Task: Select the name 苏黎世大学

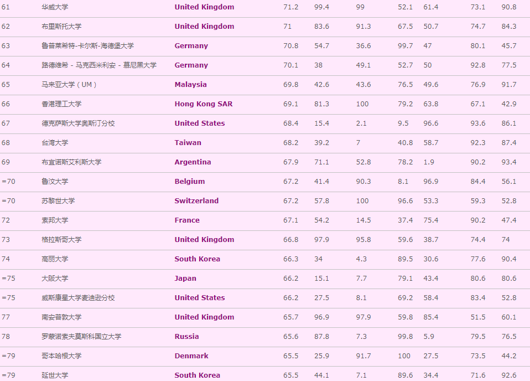Action: click(x=58, y=200)
